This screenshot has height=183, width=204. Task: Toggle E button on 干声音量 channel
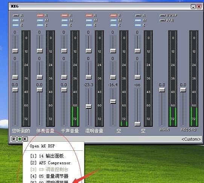pos(65,25)
